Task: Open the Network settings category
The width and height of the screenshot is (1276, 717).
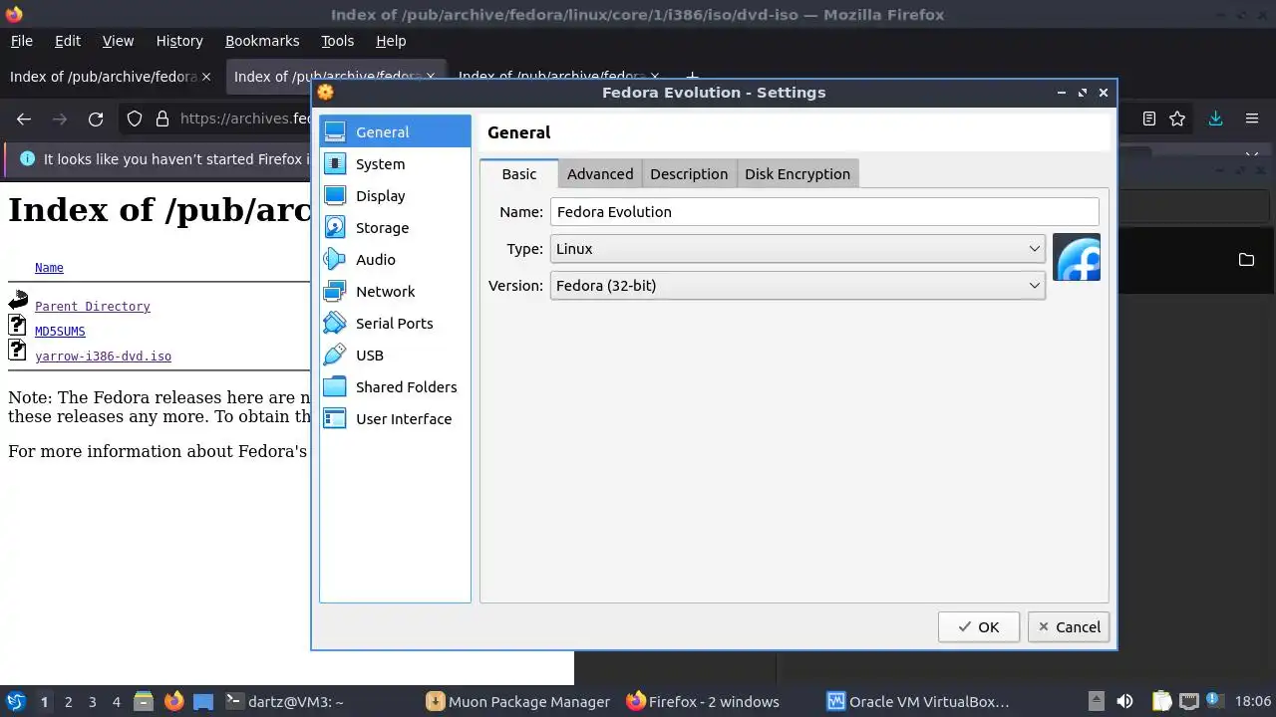Action: (395, 291)
